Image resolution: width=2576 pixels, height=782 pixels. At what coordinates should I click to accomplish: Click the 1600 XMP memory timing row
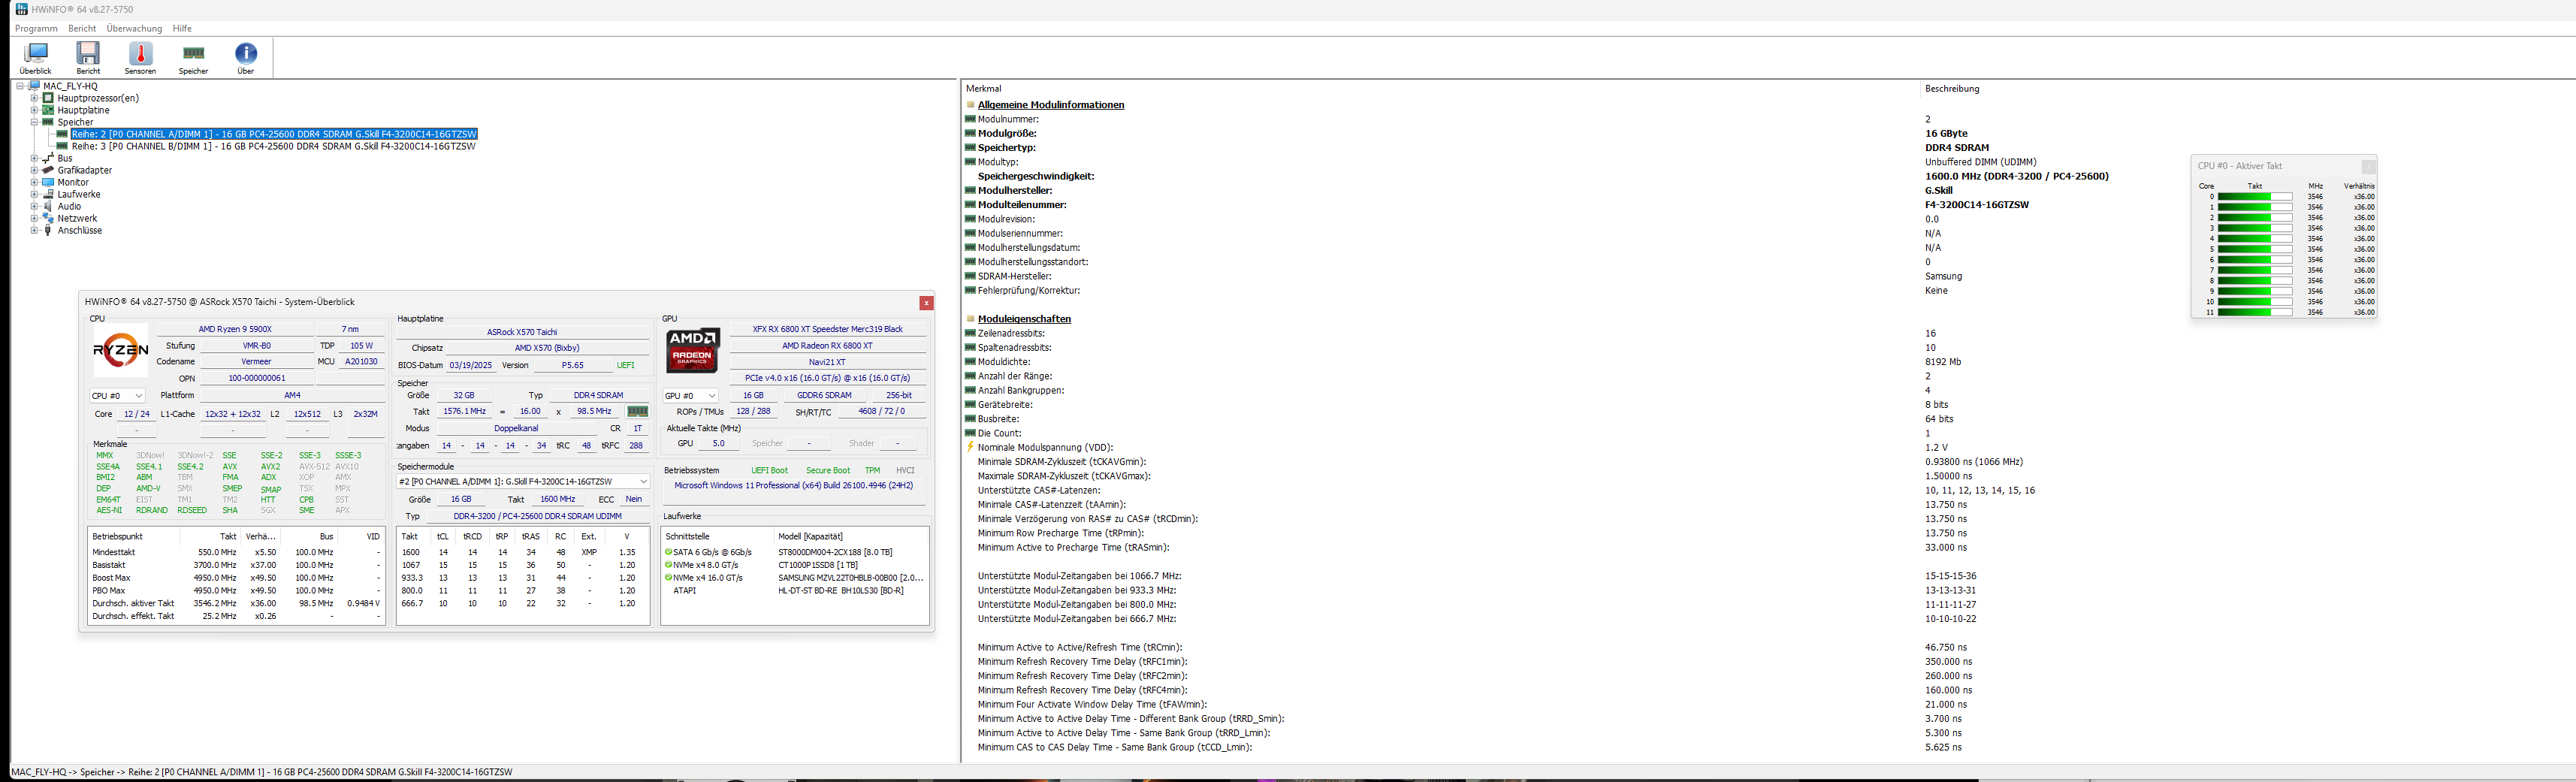click(x=522, y=552)
